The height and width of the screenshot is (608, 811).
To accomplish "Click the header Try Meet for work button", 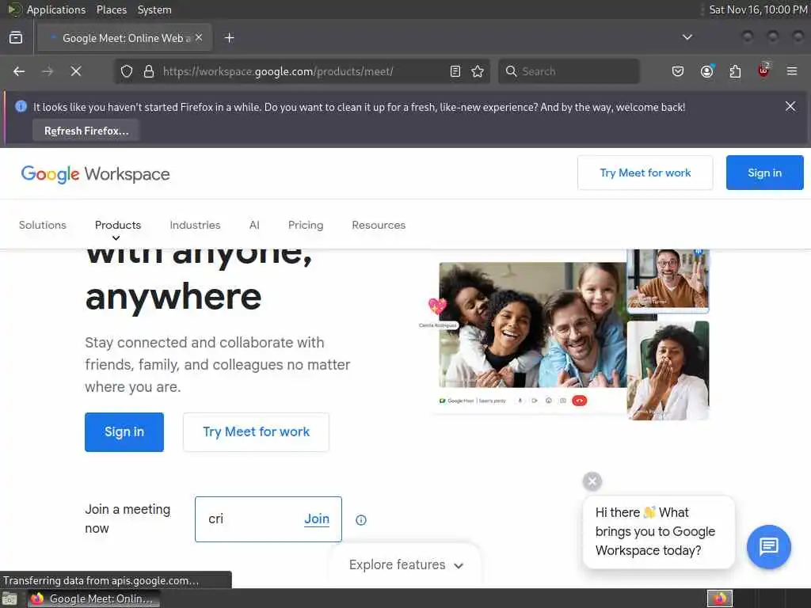I will (645, 173).
